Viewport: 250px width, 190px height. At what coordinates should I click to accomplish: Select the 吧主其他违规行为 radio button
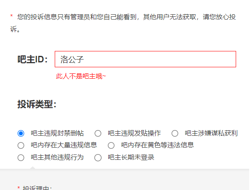coord(21,158)
